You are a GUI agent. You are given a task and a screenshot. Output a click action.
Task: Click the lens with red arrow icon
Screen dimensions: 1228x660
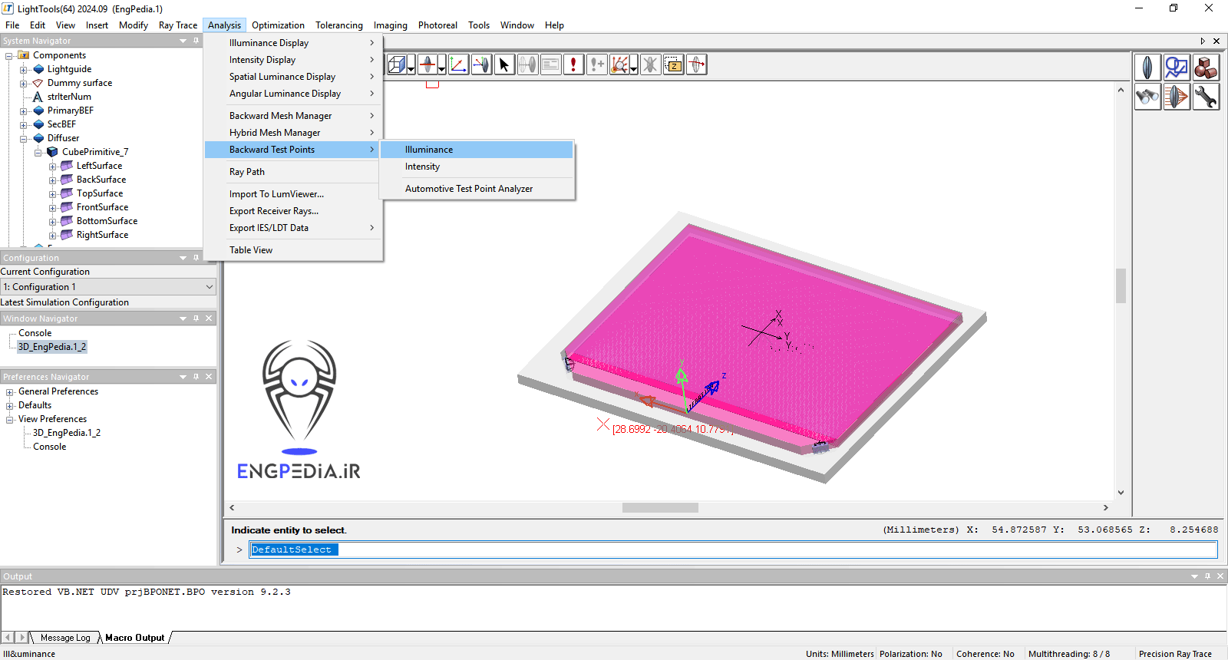696,64
